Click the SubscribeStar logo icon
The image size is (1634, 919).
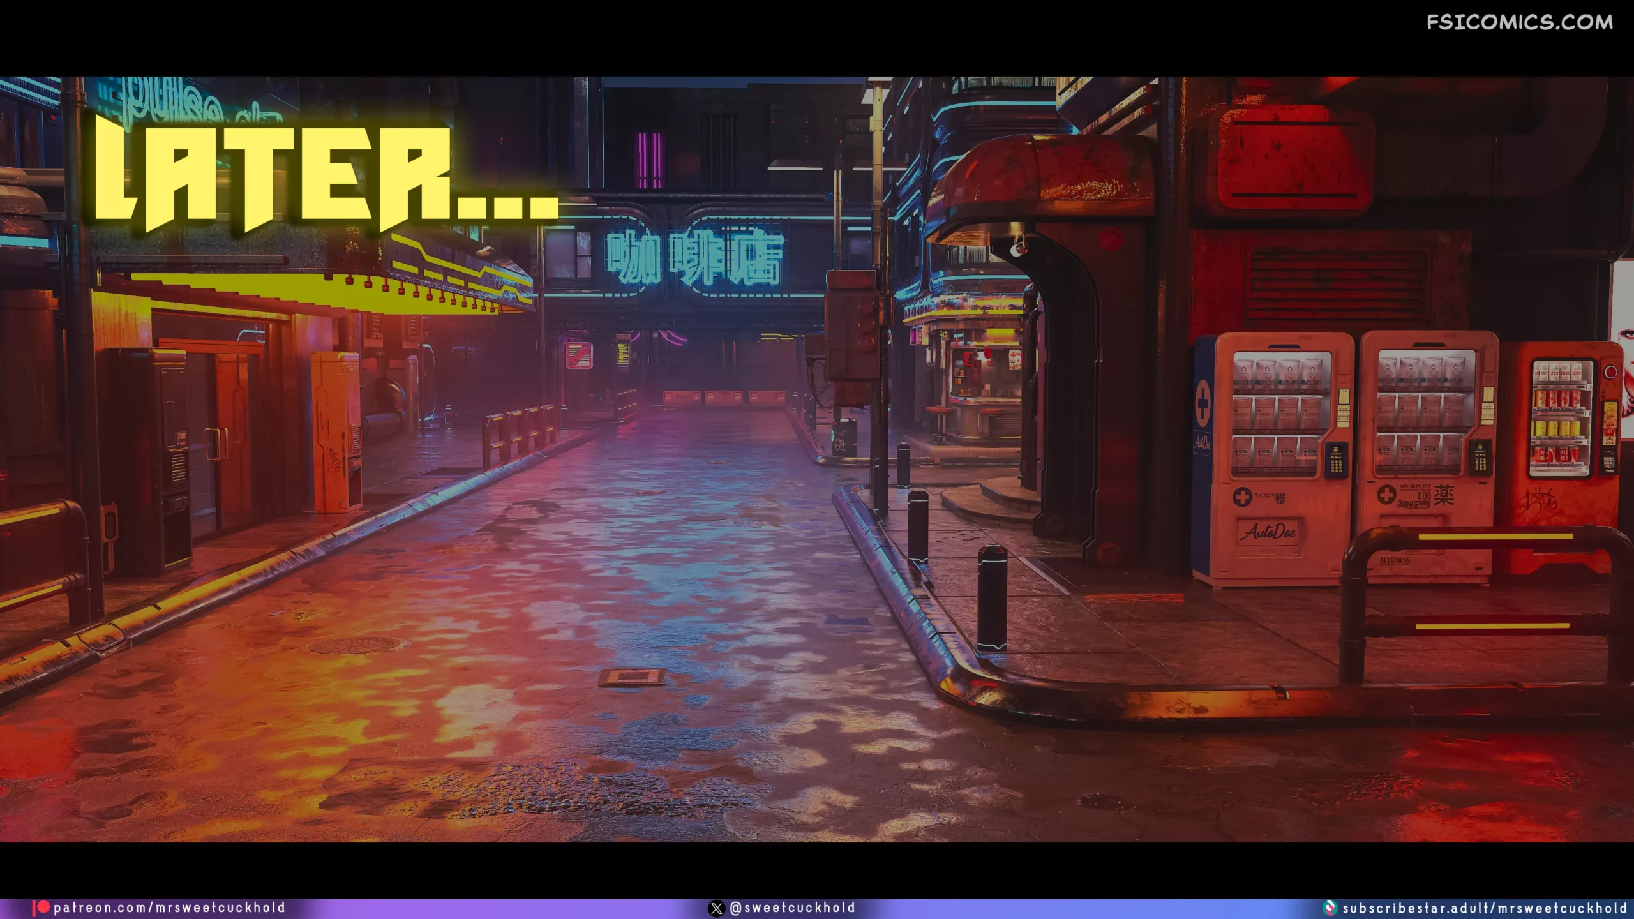[x=1330, y=908]
